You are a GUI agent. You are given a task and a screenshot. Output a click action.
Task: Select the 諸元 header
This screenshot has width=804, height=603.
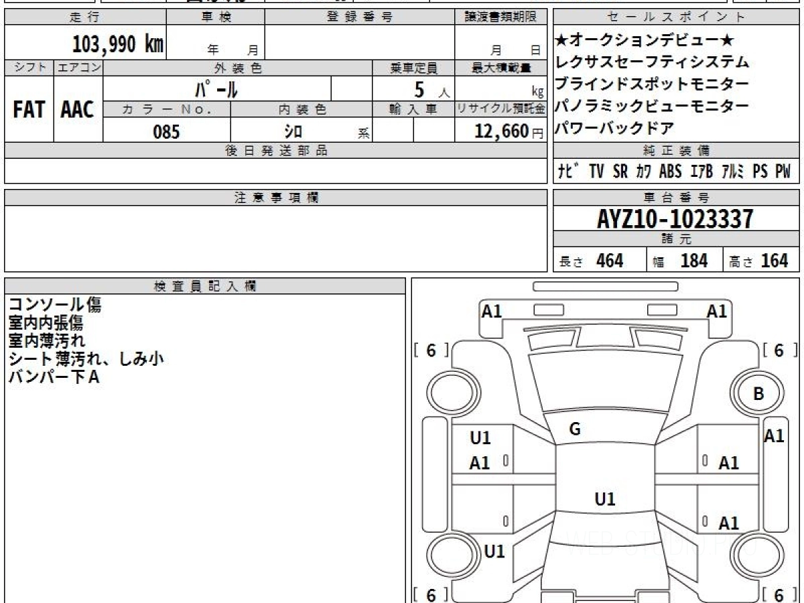(677, 239)
